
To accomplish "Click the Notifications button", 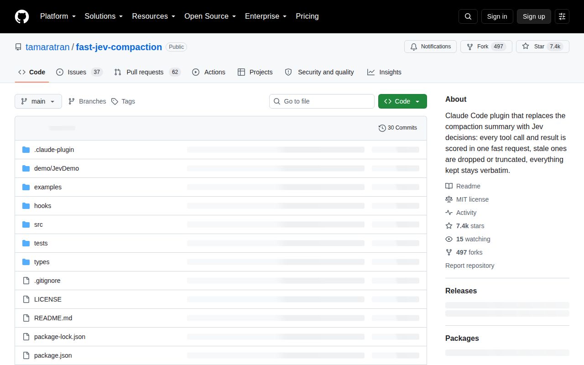I will pyautogui.click(x=430, y=47).
